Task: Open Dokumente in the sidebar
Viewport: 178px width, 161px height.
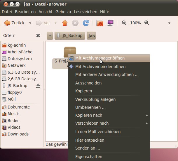Action: tap(19, 107)
